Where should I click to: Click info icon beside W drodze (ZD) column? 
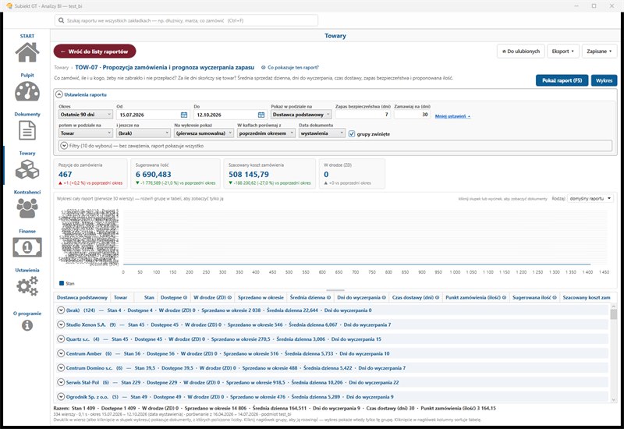229,297
